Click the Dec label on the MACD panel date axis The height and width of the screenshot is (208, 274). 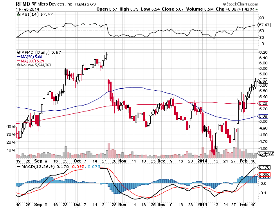click(161, 204)
